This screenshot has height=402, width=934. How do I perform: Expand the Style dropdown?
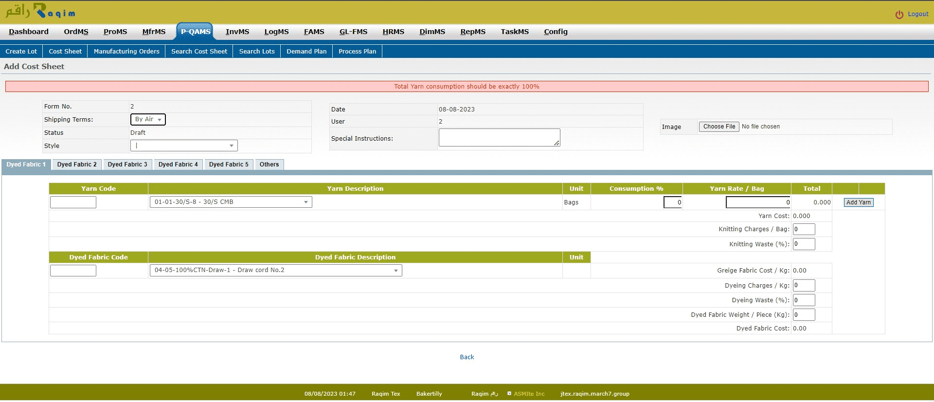click(184, 146)
